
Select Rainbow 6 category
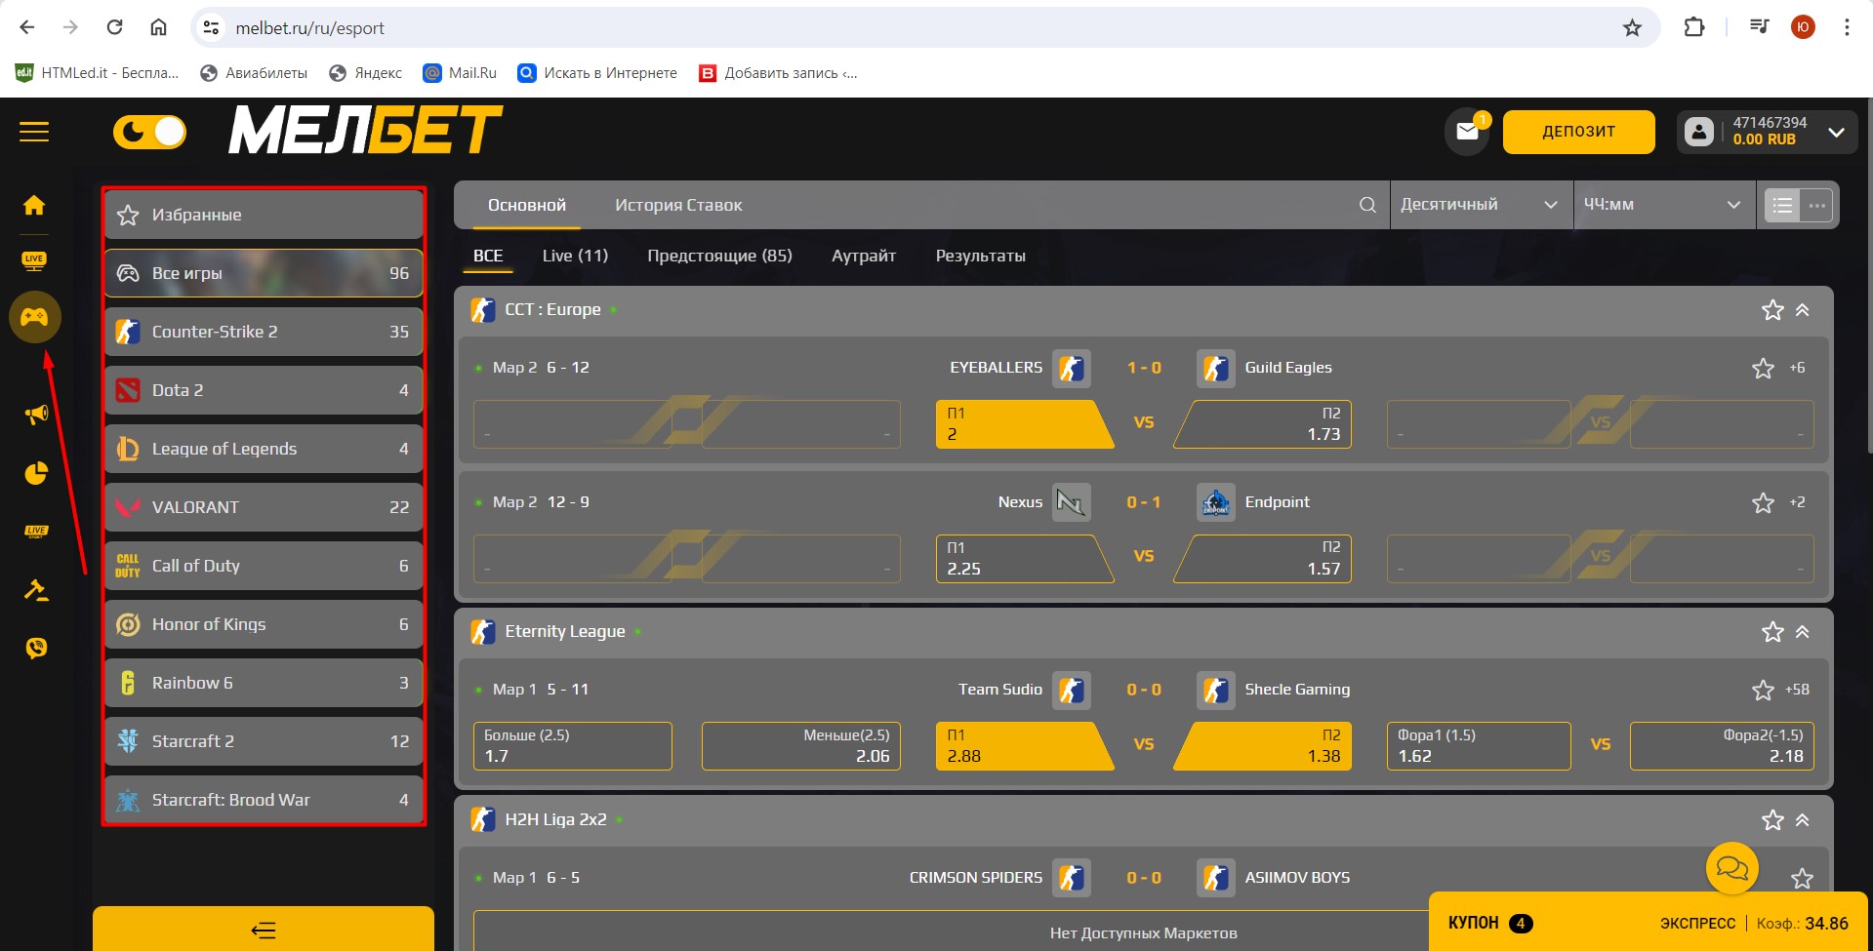tap(264, 683)
